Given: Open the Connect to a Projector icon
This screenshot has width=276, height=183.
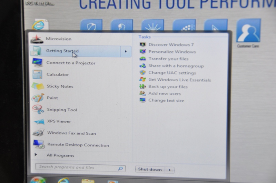Looking at the screenshot, I should (37, 62).
